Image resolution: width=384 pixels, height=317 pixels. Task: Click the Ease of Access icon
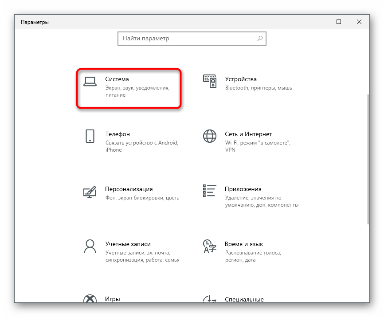click(210, 299)
